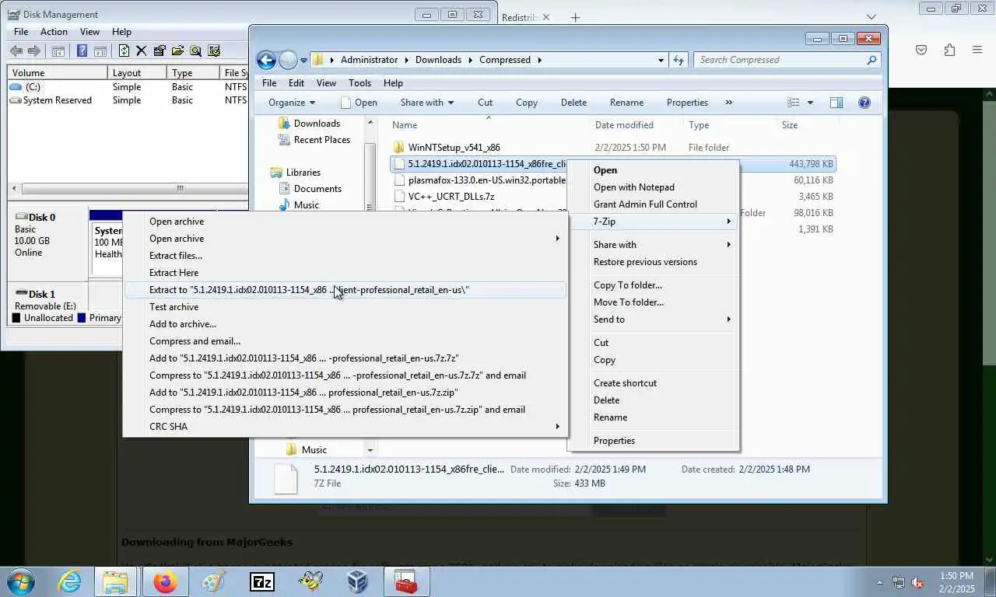Show more toolbar commands chevron

[728, 103]
